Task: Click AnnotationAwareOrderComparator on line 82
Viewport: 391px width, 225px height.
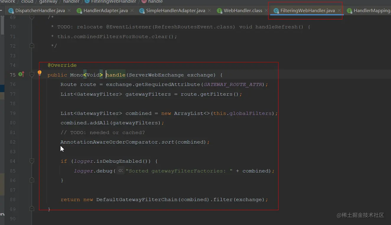Action: [109, 142]
